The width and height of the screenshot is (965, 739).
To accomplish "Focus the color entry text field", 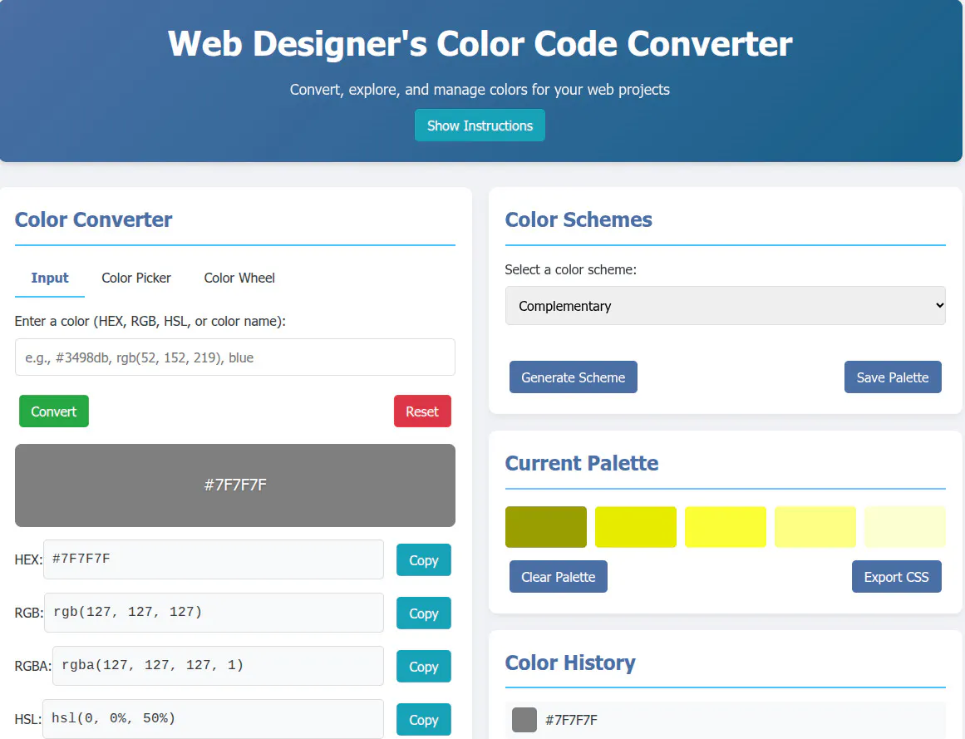I will pyautogui.click(x=235, y=357).
